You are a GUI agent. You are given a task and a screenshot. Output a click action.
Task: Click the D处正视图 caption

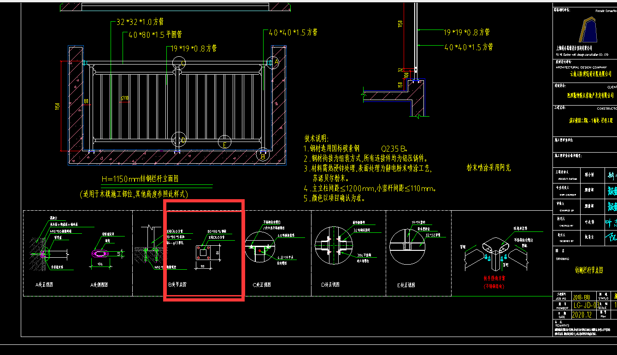coord(331,285)
